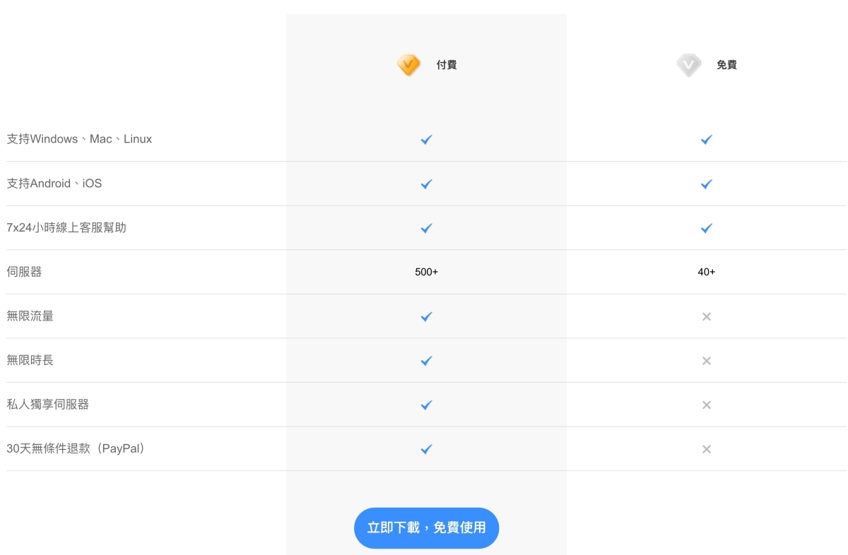Click the paid checkmark for 無限流量
The width and height of the screenshot is (848, 555).
(426, 316)
